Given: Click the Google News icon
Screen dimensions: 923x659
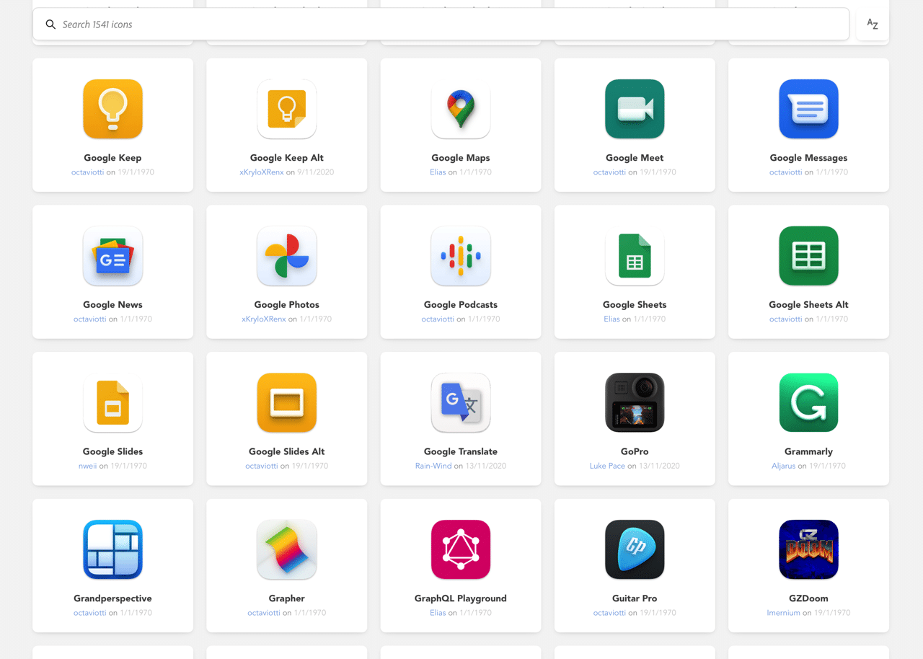Looking at the screenshot, I should 112,256.
